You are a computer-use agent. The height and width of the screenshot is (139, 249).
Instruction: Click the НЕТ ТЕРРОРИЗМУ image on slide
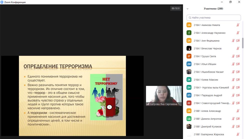tap(106, 97)
